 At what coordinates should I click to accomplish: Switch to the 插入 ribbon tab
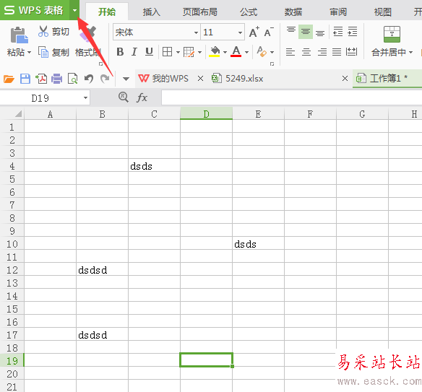point(151,12)
